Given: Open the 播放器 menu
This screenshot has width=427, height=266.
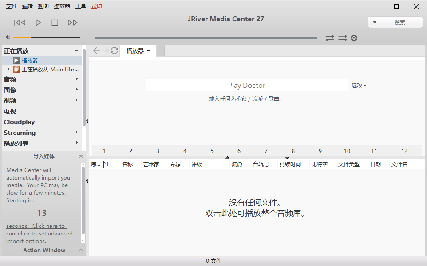Looking at the screenshot, I should [62, 6].
